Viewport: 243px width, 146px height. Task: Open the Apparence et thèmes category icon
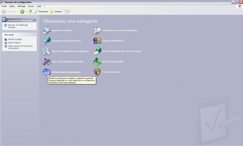[x=47, y=31]
